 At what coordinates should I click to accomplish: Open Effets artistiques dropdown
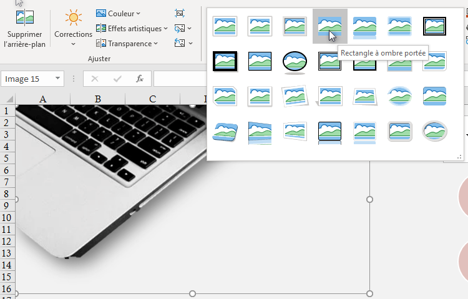pyautogui.click(x=132, y=28)
